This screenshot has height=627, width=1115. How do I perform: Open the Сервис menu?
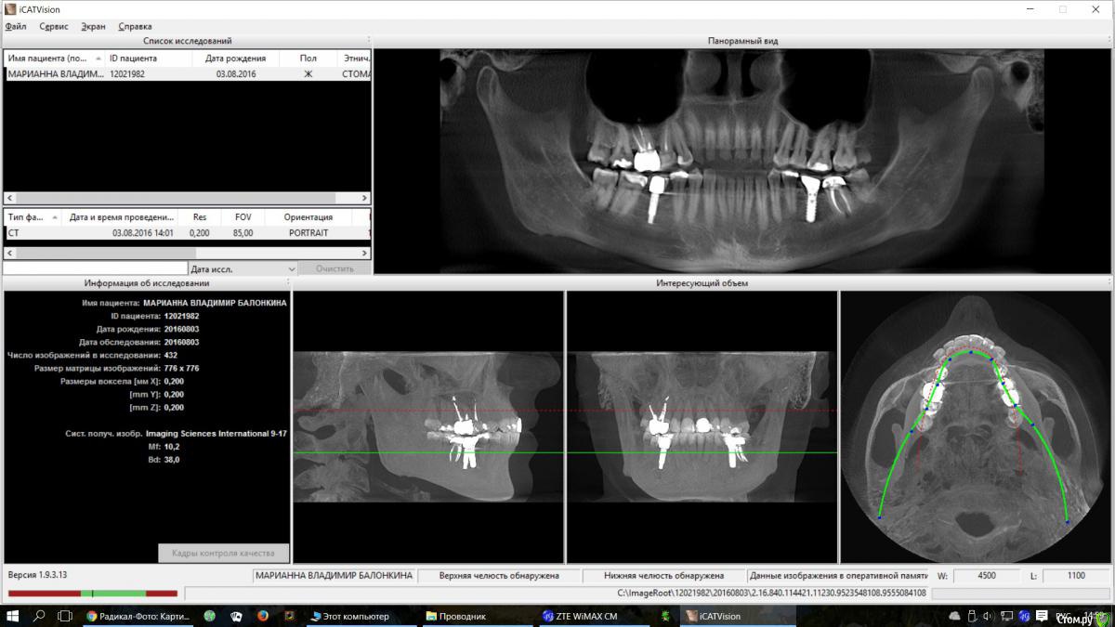tap(54, 27)
